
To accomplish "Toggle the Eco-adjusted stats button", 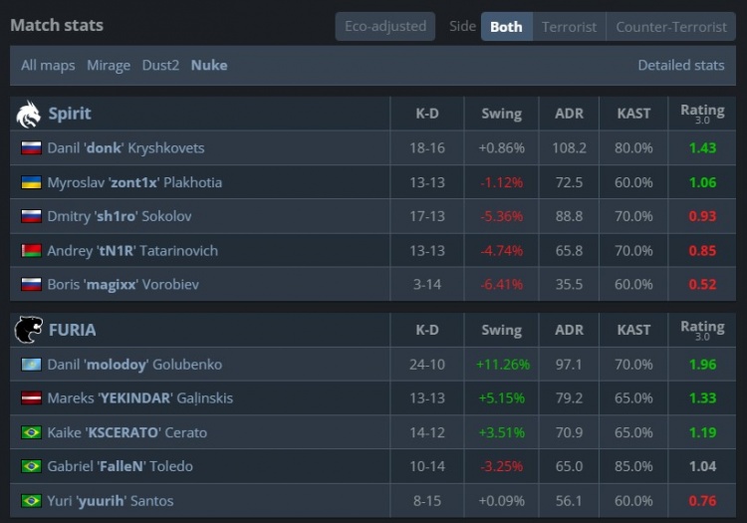I will point(384,27).
